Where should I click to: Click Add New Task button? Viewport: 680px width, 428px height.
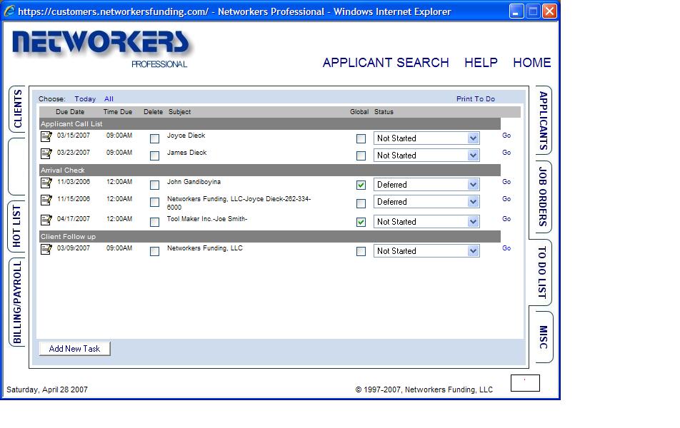pyautogui.click(x=74, y=349)
